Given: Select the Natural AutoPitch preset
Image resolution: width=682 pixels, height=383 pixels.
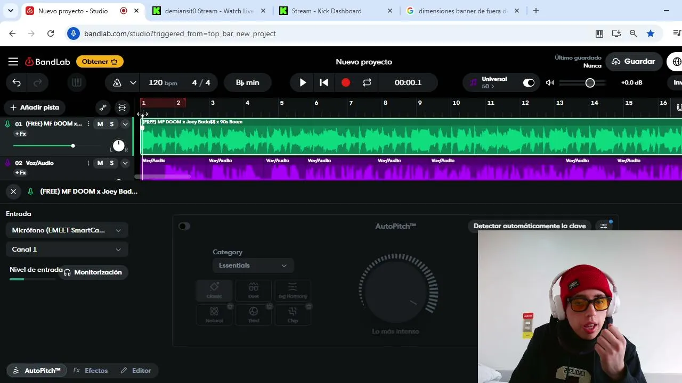Looking at the screenshot, I should pos(214,314).
